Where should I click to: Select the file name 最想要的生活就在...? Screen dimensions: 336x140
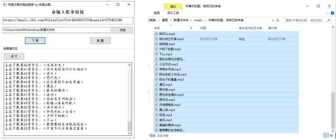pos(172,130)
